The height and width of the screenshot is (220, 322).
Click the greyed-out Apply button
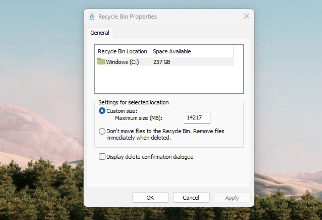(x=232, y=197)
